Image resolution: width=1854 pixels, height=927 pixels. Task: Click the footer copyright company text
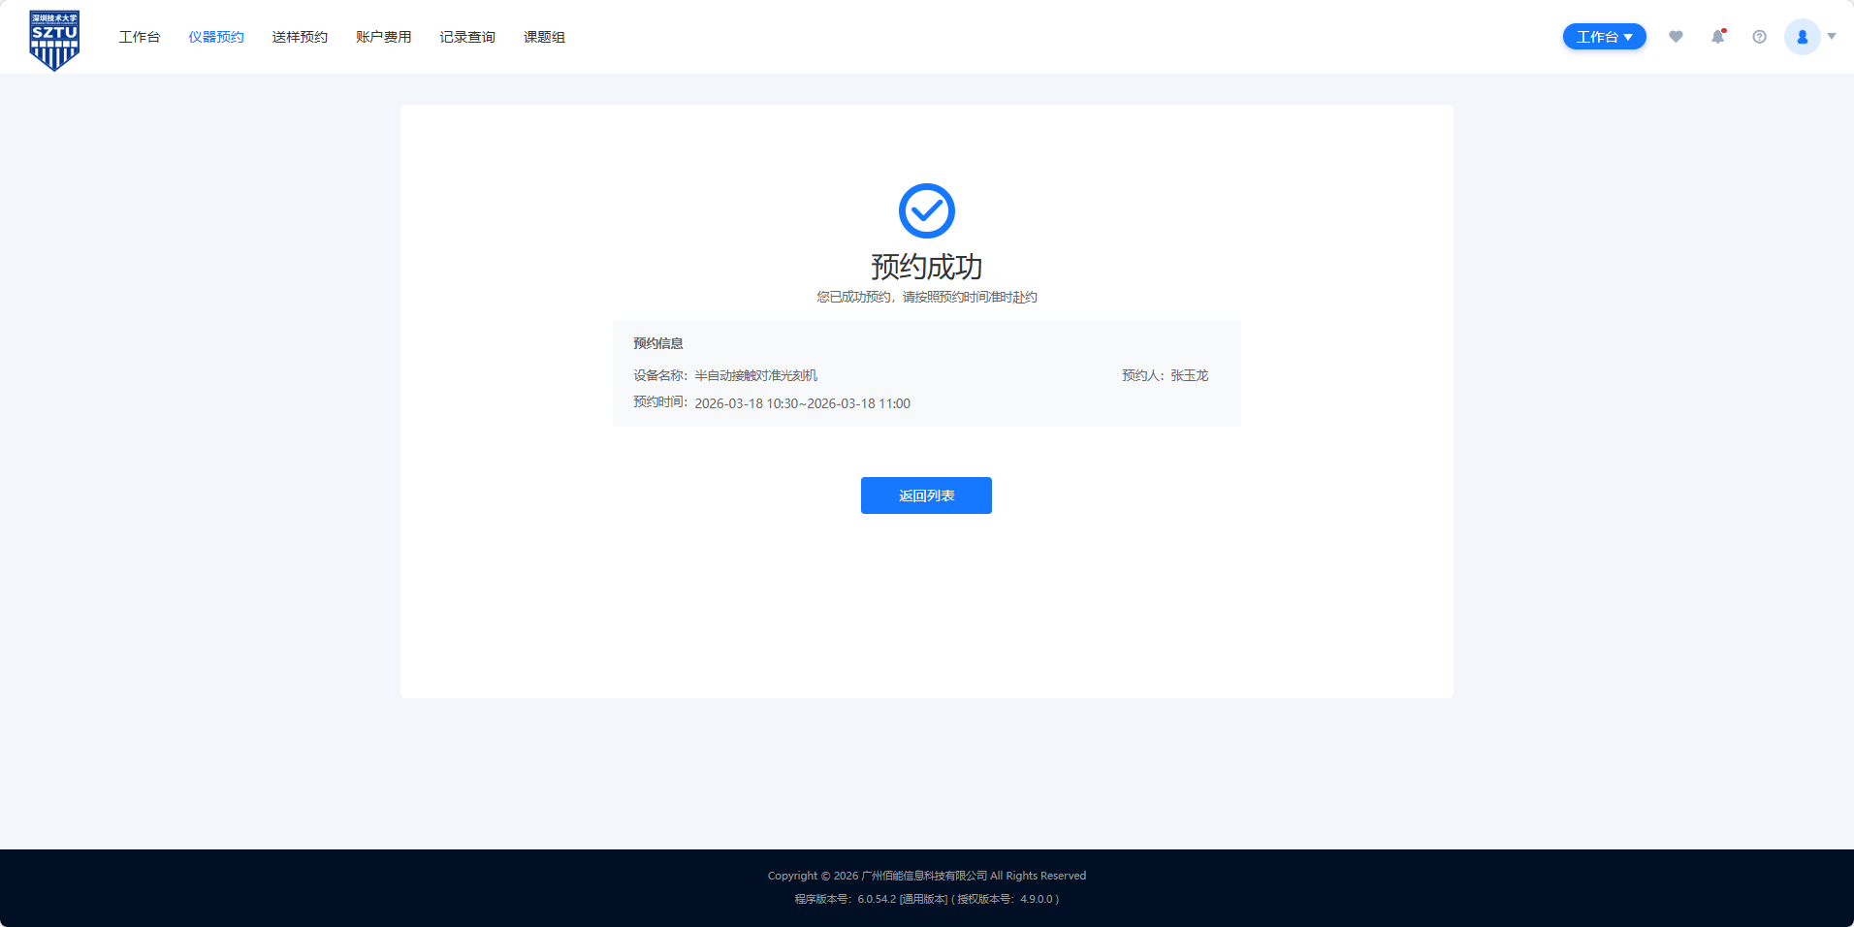[926, 876]
